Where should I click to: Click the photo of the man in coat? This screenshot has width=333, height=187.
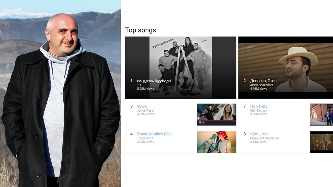point(60,93)
